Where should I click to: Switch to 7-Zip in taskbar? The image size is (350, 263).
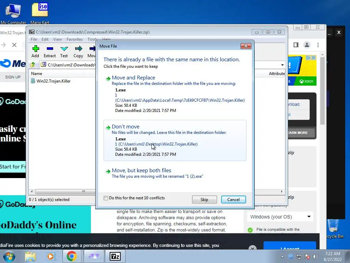(115, 256)
